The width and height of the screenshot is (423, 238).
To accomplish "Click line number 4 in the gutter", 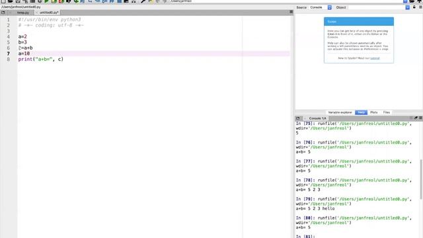I will tap(9, 37).
